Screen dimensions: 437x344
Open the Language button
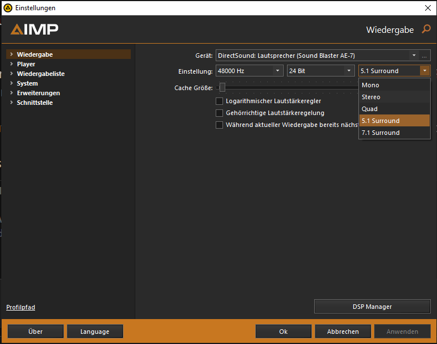95,331
